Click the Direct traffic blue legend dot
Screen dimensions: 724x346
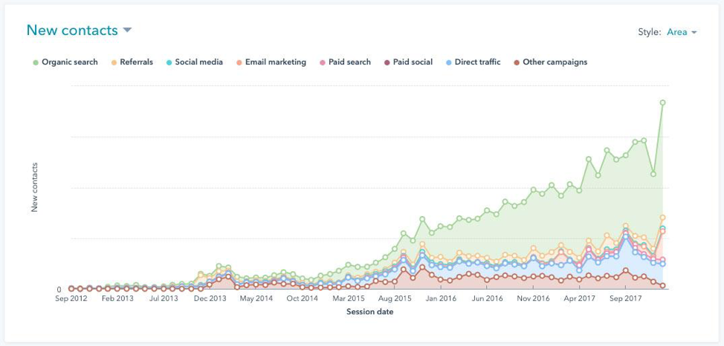(447, 62)
